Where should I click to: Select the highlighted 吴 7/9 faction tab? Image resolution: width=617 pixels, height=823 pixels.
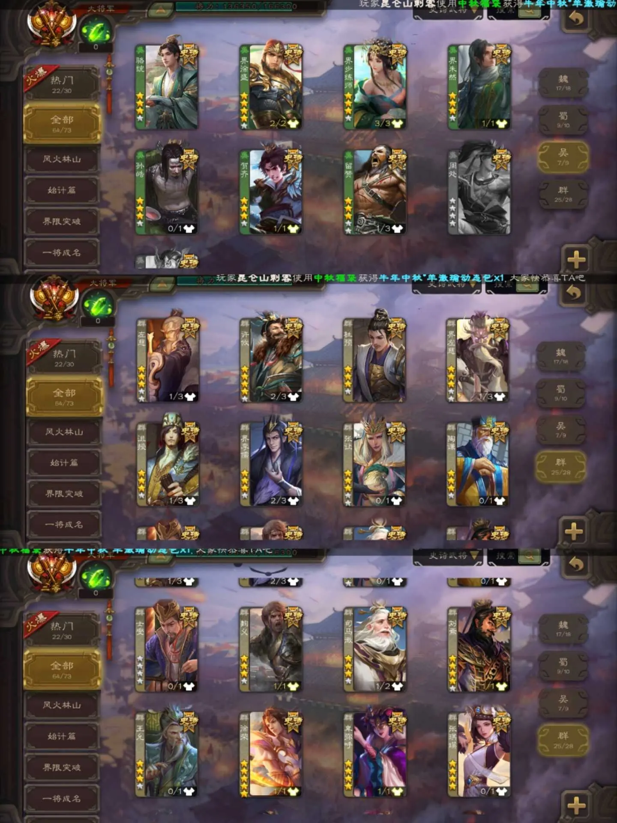coord(563,156)
